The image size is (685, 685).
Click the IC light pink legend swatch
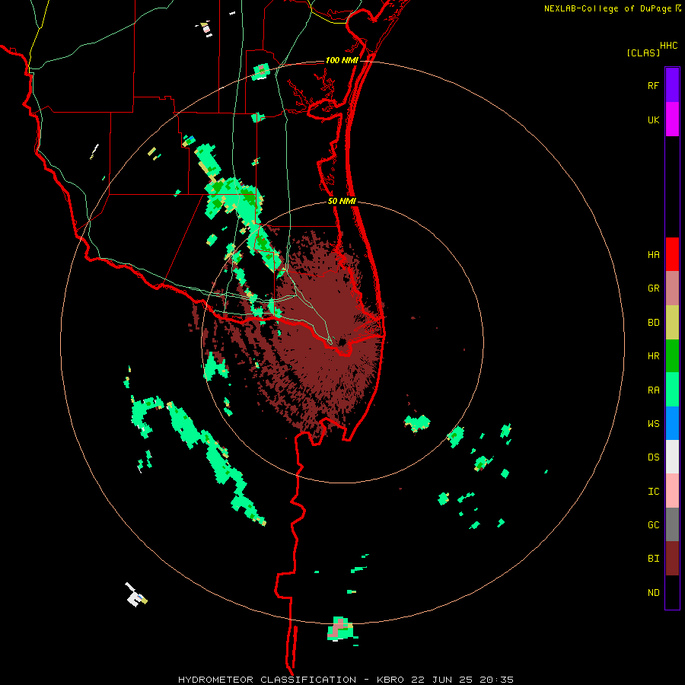672,491
